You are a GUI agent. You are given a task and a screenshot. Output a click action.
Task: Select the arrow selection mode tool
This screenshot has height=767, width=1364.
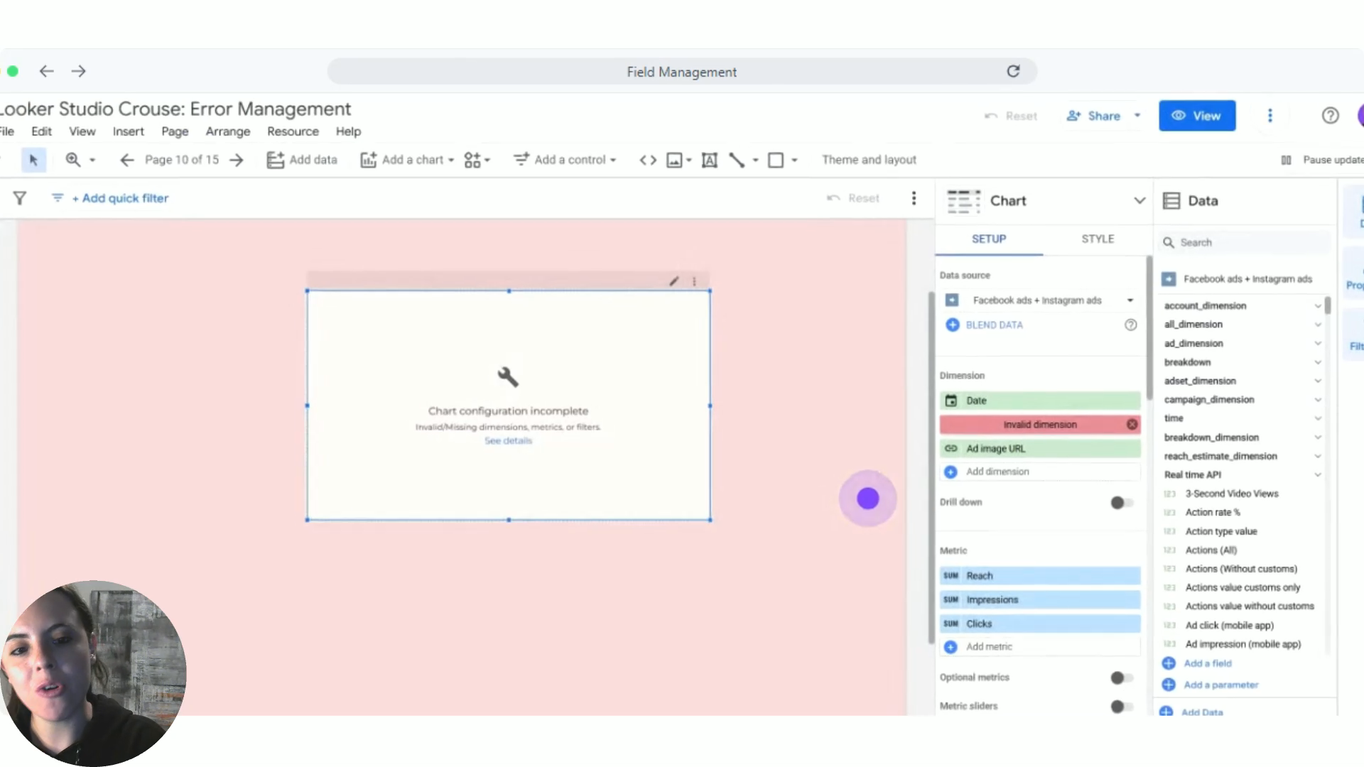tap(33, 160)
